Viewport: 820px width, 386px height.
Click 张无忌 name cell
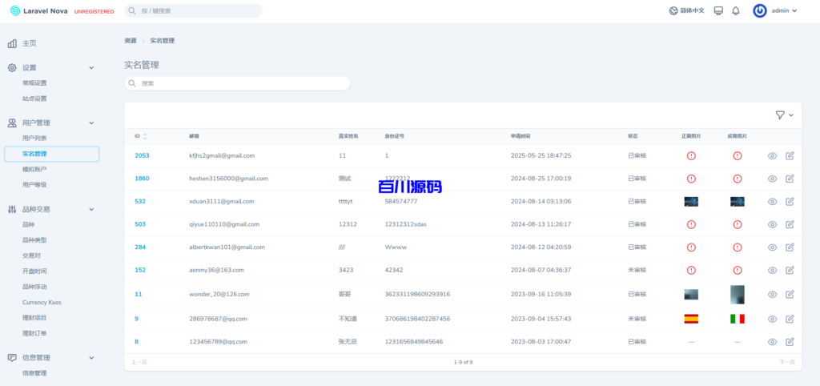tap(348, 342)
